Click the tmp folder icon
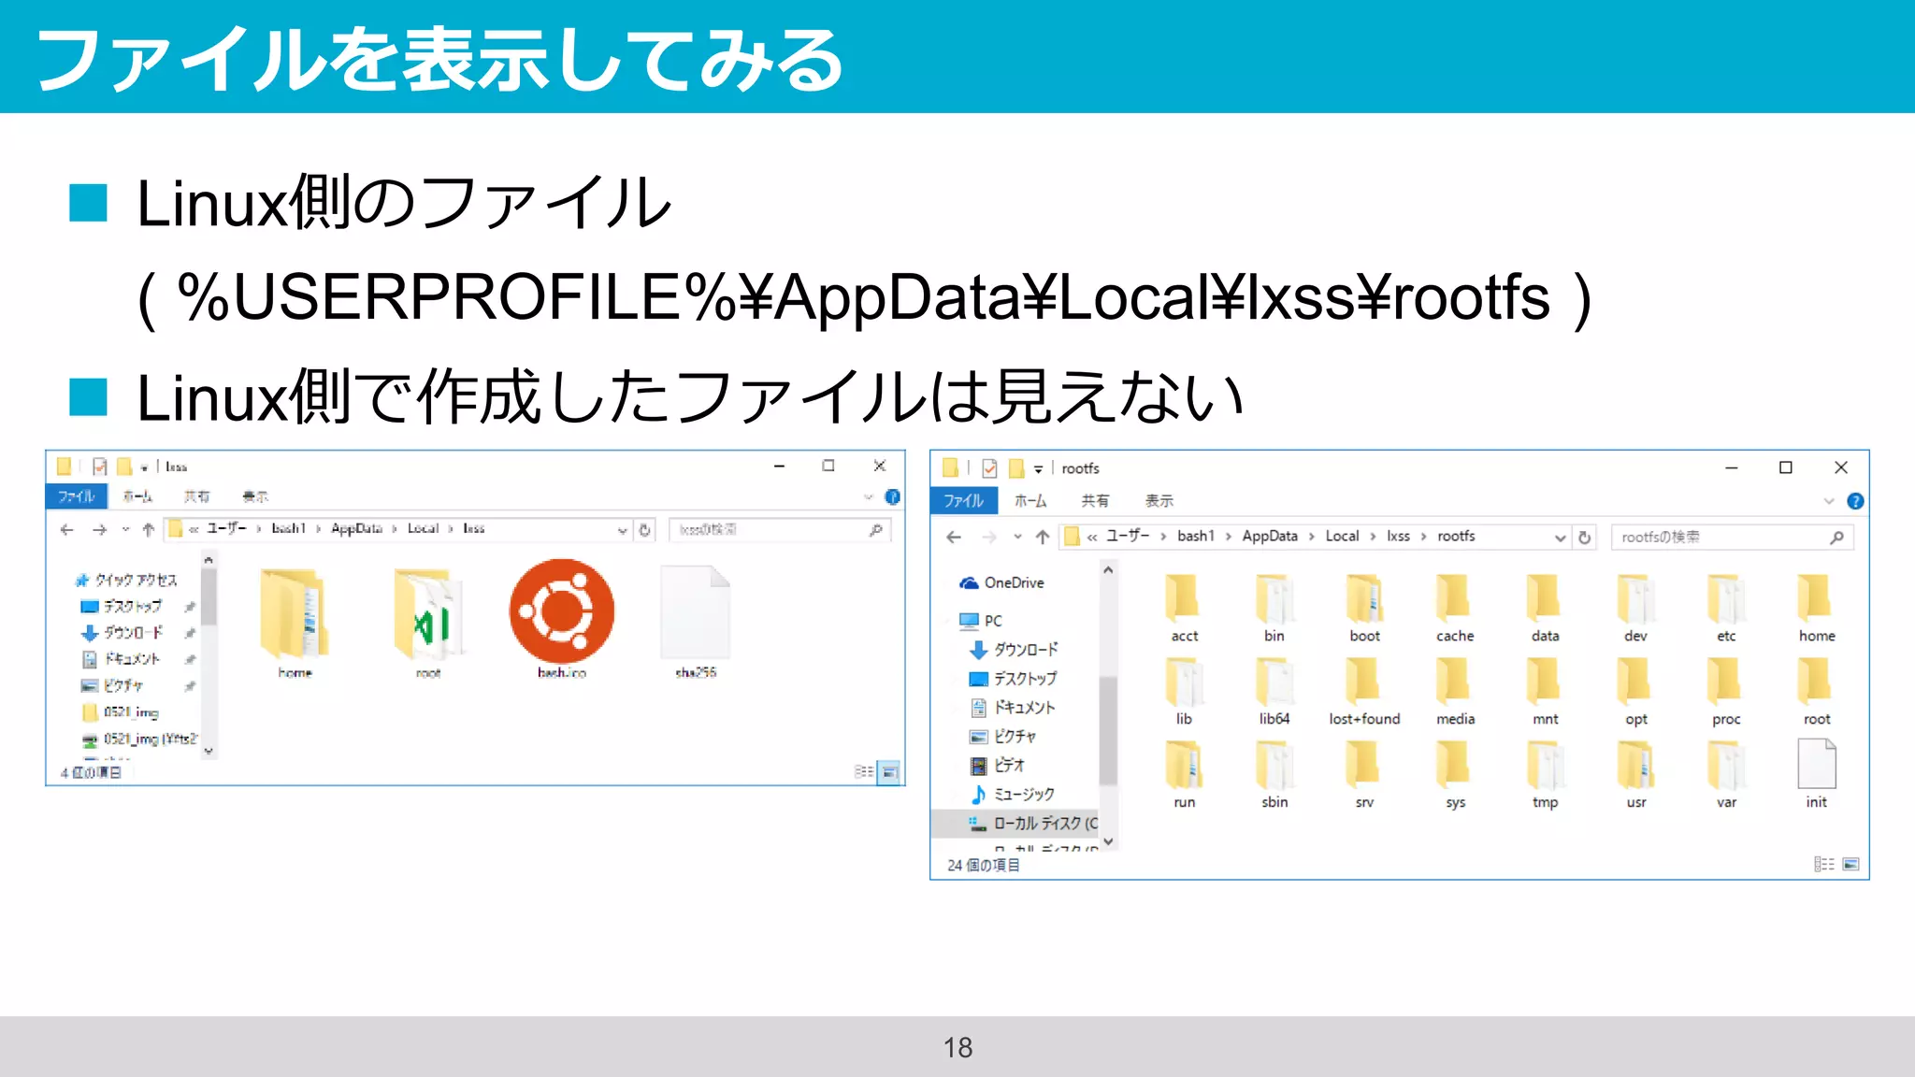Image resolution: width=1915 pixels, height=1077 pixels. 1545,765
